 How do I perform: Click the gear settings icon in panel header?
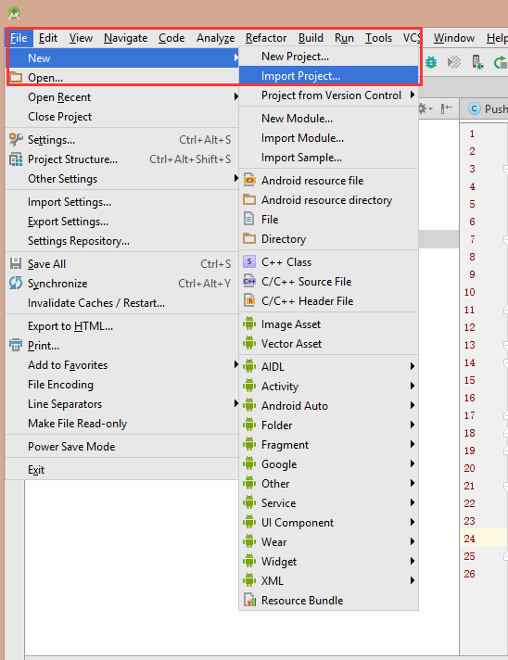(x=425, y=108)
